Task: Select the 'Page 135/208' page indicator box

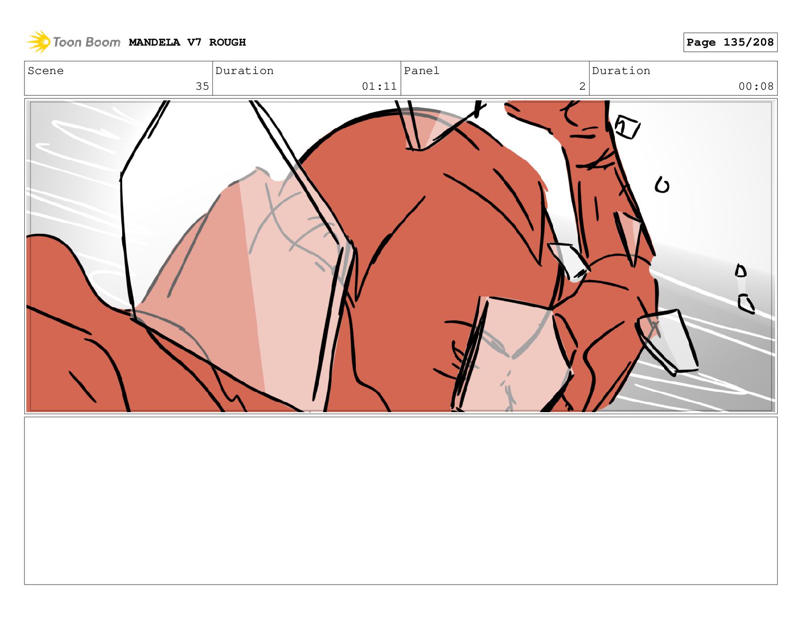Action: click(x=730, y=42)
